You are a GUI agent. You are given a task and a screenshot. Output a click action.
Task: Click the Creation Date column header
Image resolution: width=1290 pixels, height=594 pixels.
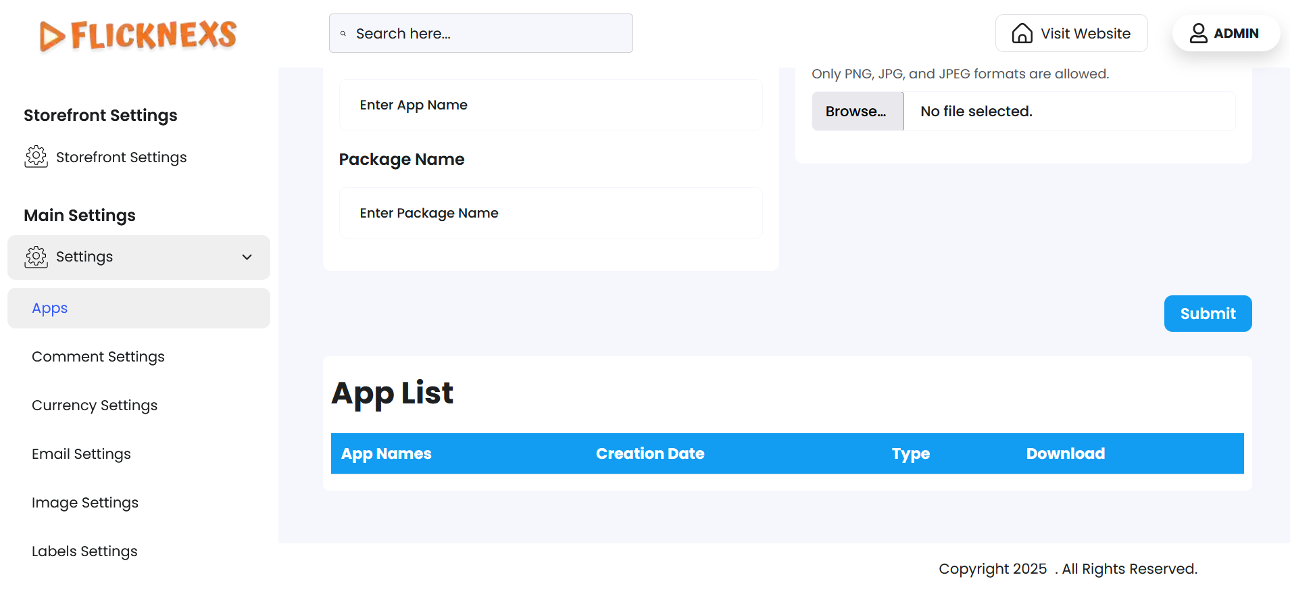point(650,453)
